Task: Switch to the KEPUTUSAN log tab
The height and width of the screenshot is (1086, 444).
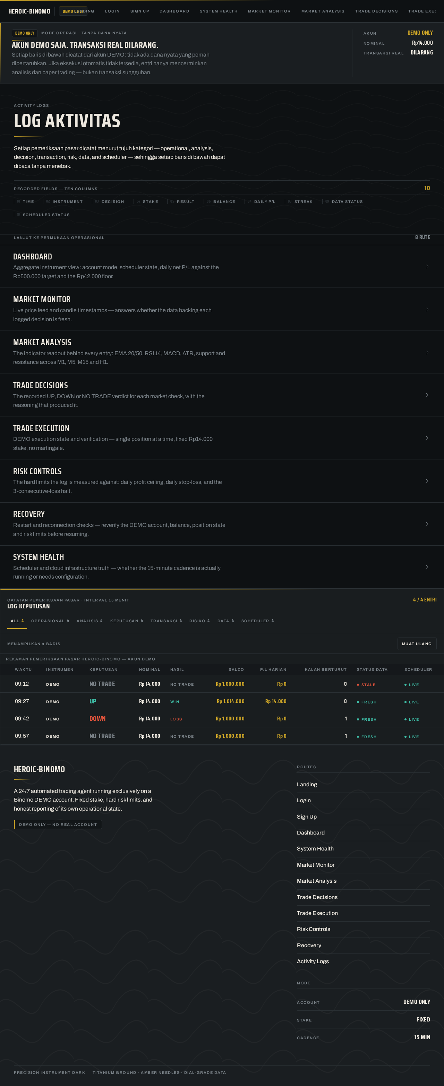Action: click(127, 621)
